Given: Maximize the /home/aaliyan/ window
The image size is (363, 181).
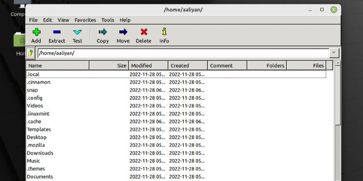Looking at the screenshot, I should pyautogui.click(x=322, y=10).
